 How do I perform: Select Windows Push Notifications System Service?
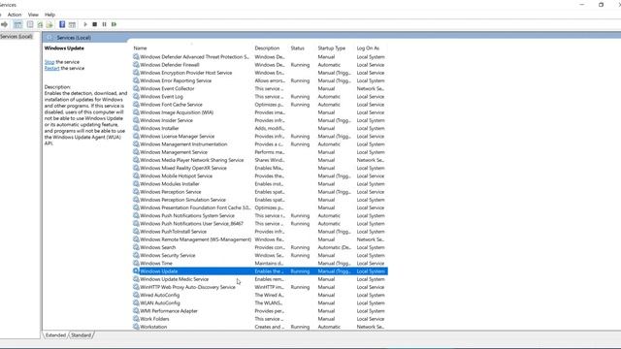(x=187, y=215)
